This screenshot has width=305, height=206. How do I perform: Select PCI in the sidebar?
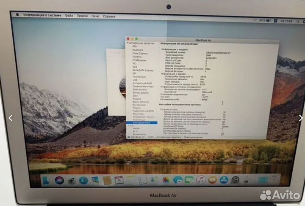(x=134, y=63)
